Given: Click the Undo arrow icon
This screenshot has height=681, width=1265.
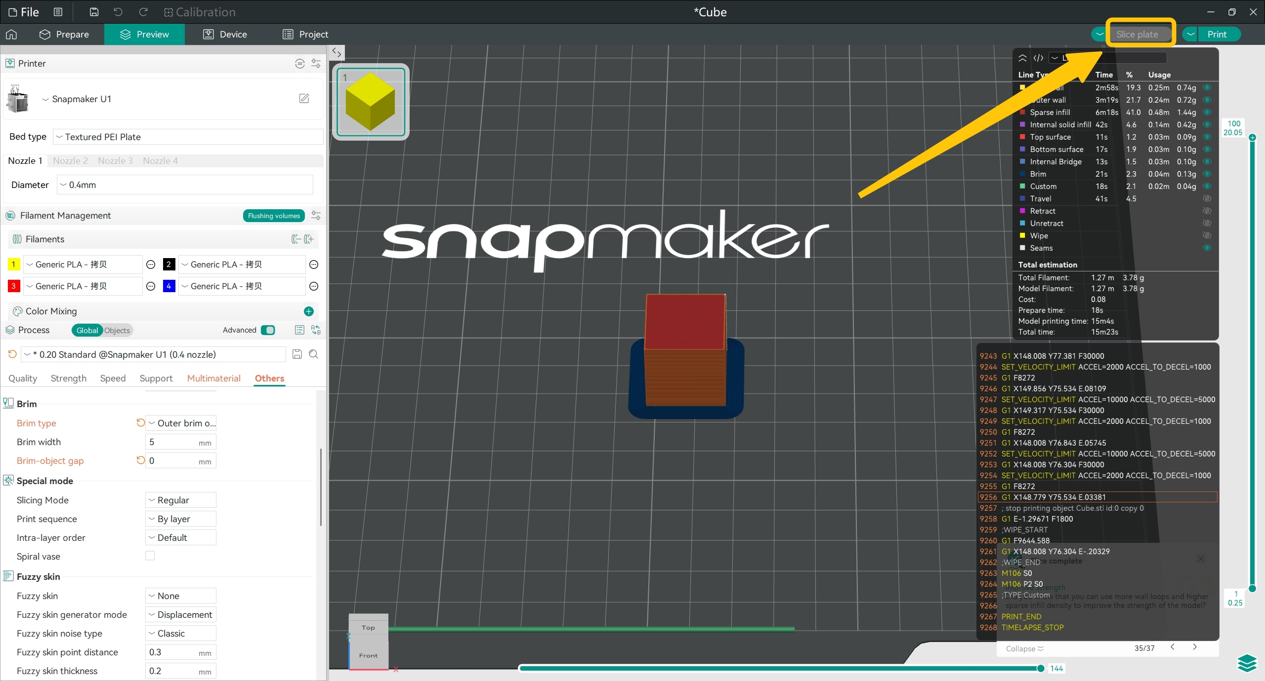Looking at the screenshot, I should (x=118, y=12).
